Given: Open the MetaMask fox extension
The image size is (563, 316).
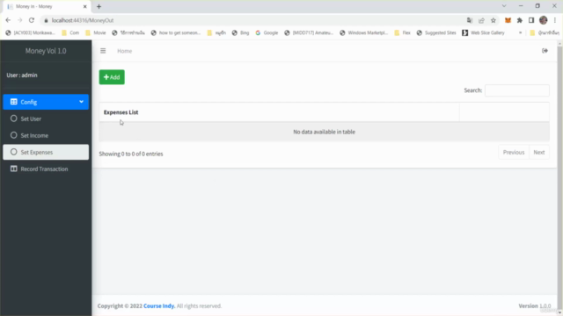Looking at the screenshot, I should click(x=508, y=20).
